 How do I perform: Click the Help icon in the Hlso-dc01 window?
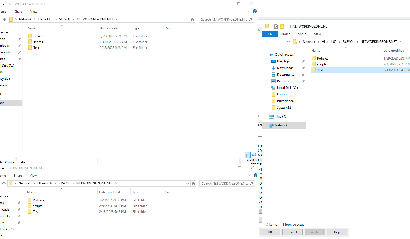(x=254, y=11)
